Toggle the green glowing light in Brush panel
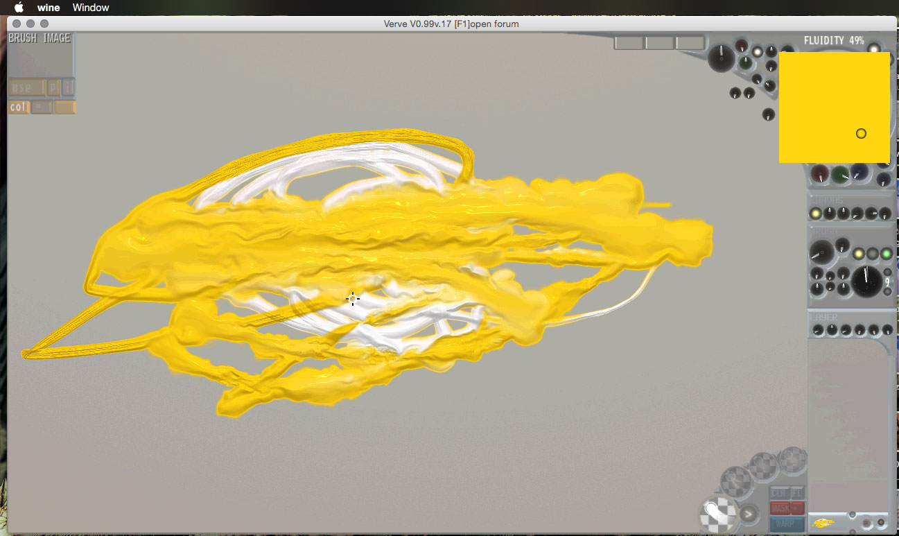This screenshot has width=899, height=536. coord(886,254)
